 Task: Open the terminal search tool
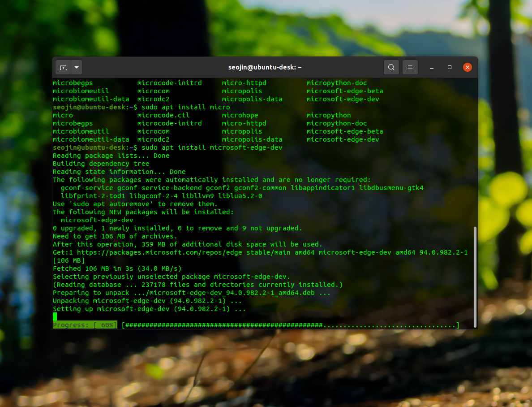coord(391,67)
